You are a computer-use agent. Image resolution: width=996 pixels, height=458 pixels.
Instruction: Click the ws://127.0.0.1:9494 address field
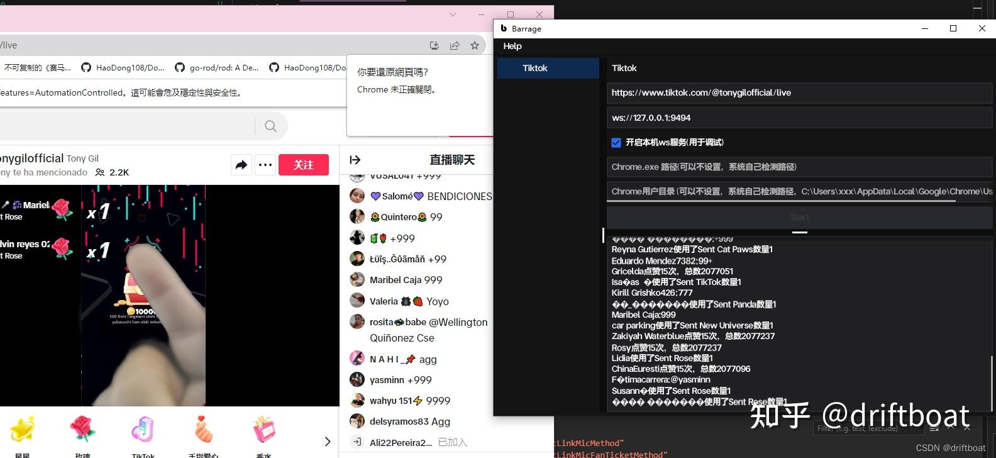point(799,118)
